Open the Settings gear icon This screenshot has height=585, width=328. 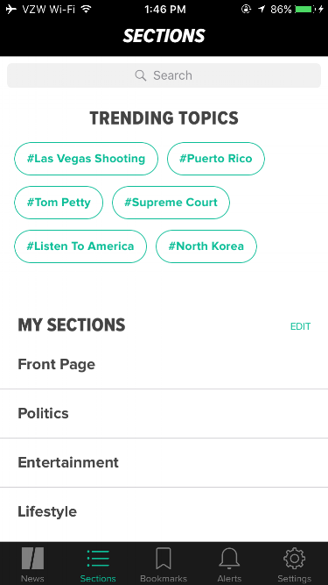click(295, 558)
